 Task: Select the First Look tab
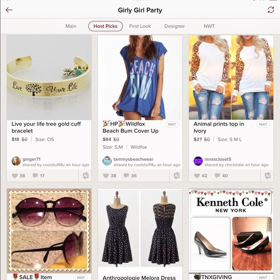(140, 26)
